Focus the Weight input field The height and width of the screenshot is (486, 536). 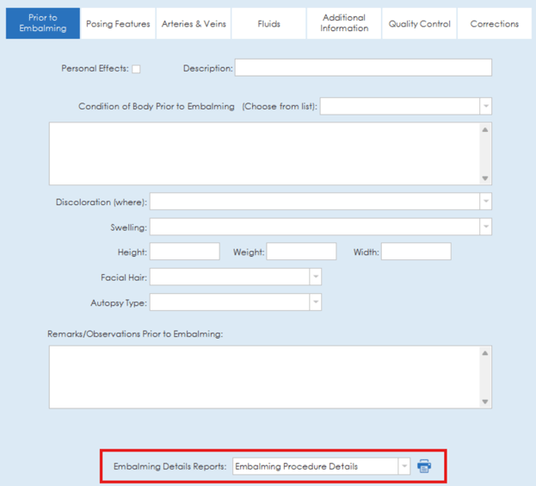pos(301,252)
